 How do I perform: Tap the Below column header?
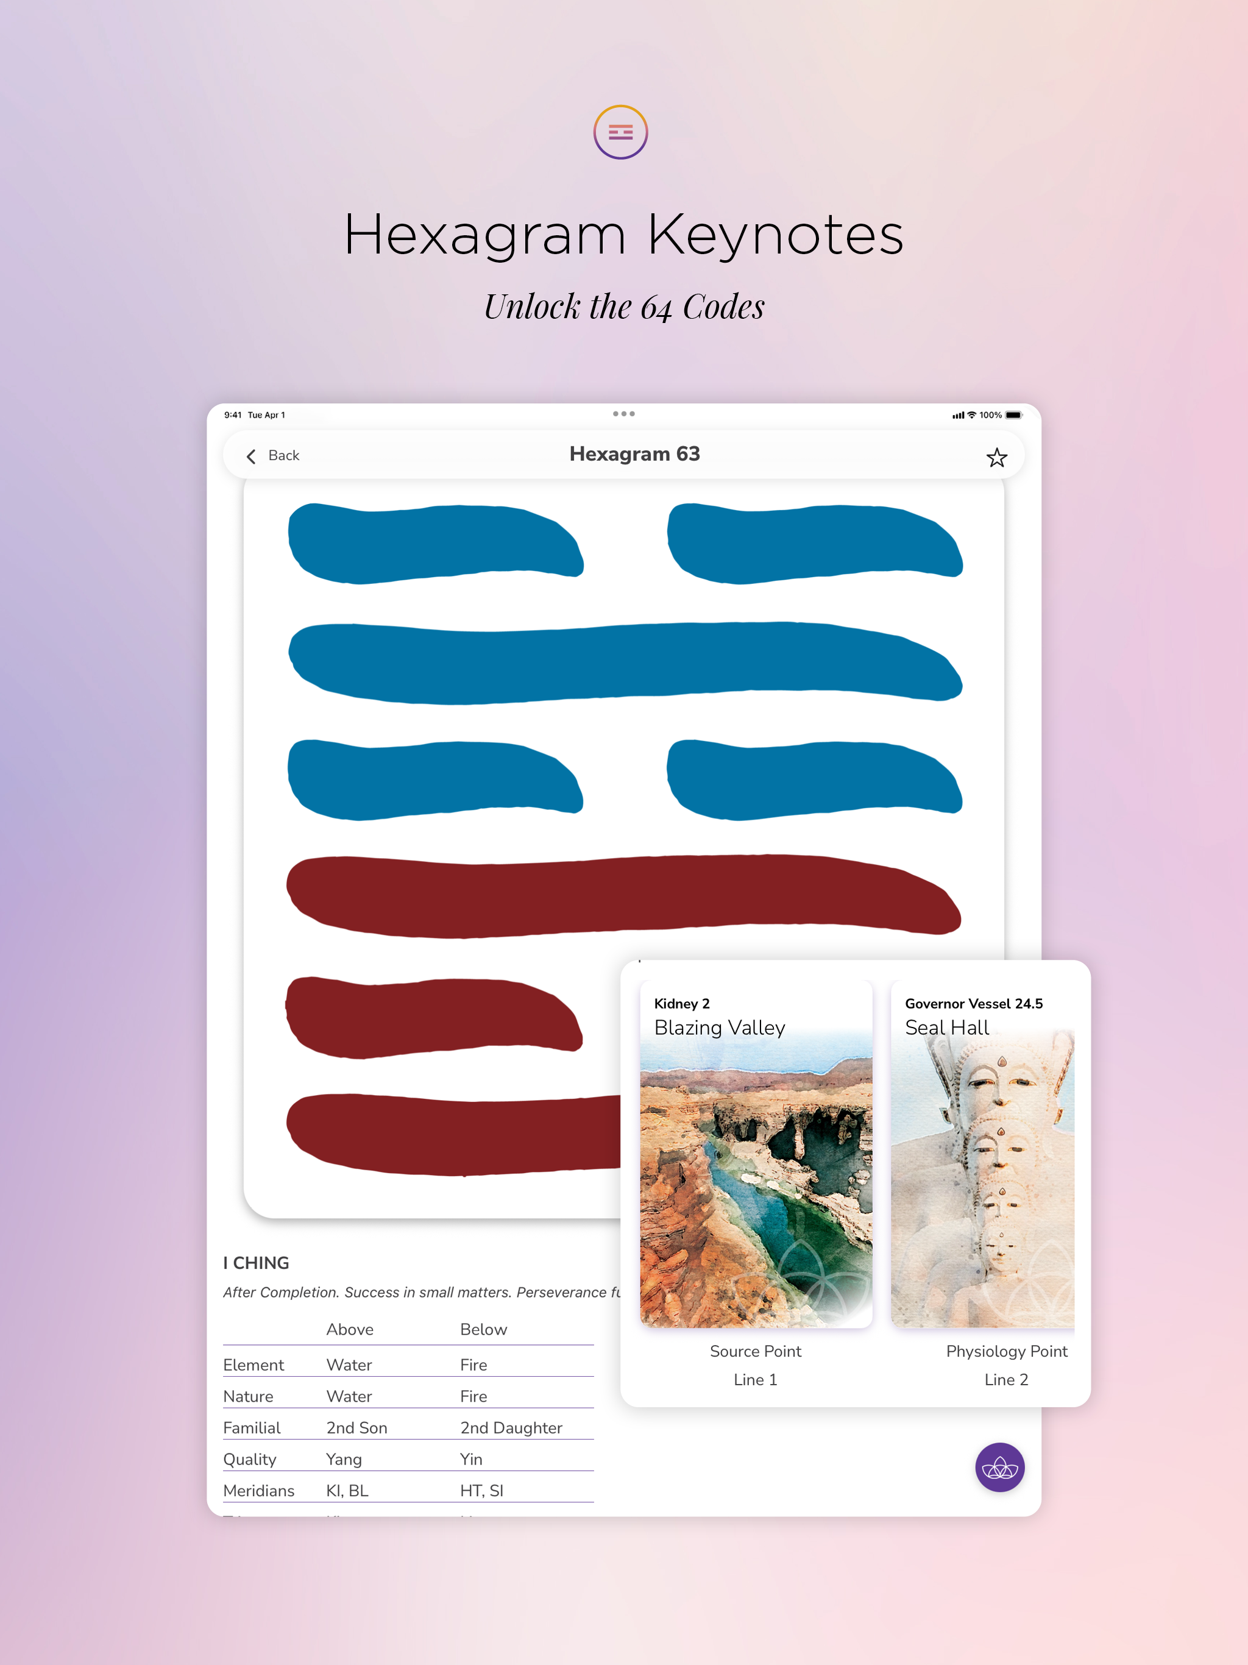pos(483,1329)
